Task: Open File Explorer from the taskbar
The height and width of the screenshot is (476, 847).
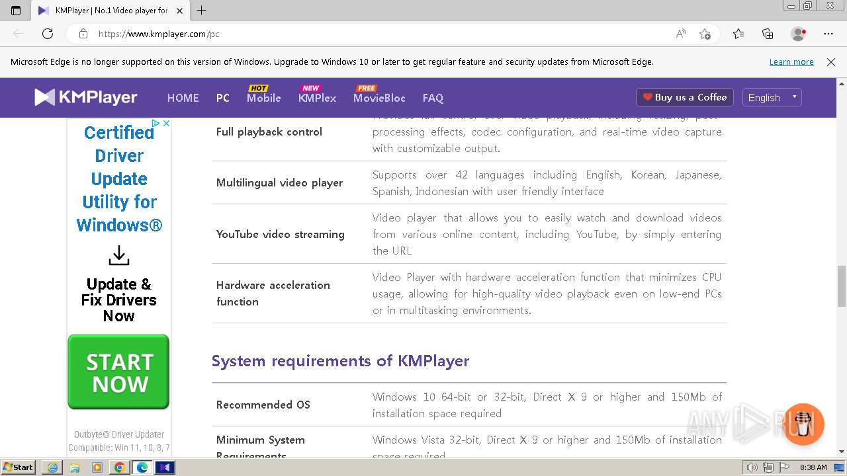Action: tap(75, 467)
